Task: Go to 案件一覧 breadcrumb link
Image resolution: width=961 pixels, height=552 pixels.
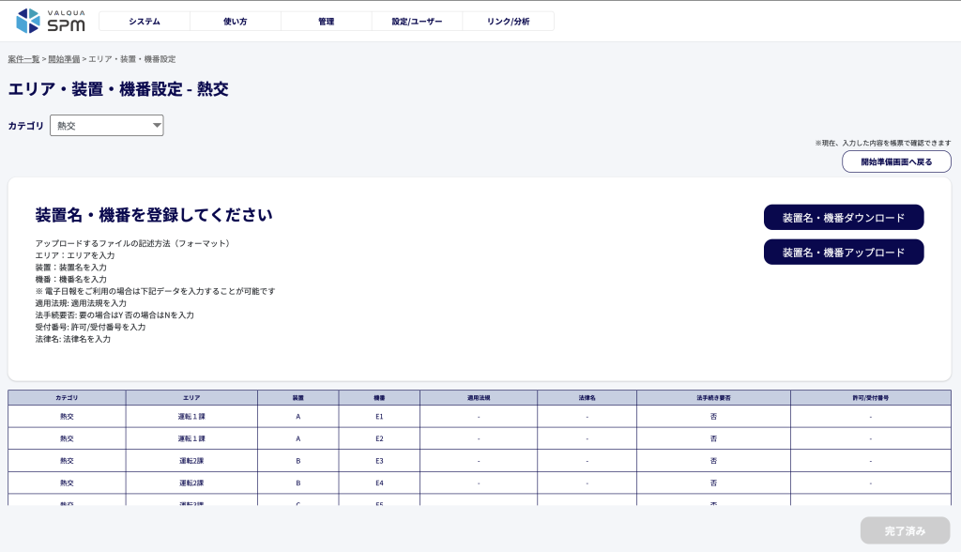Action: (23, 59)
